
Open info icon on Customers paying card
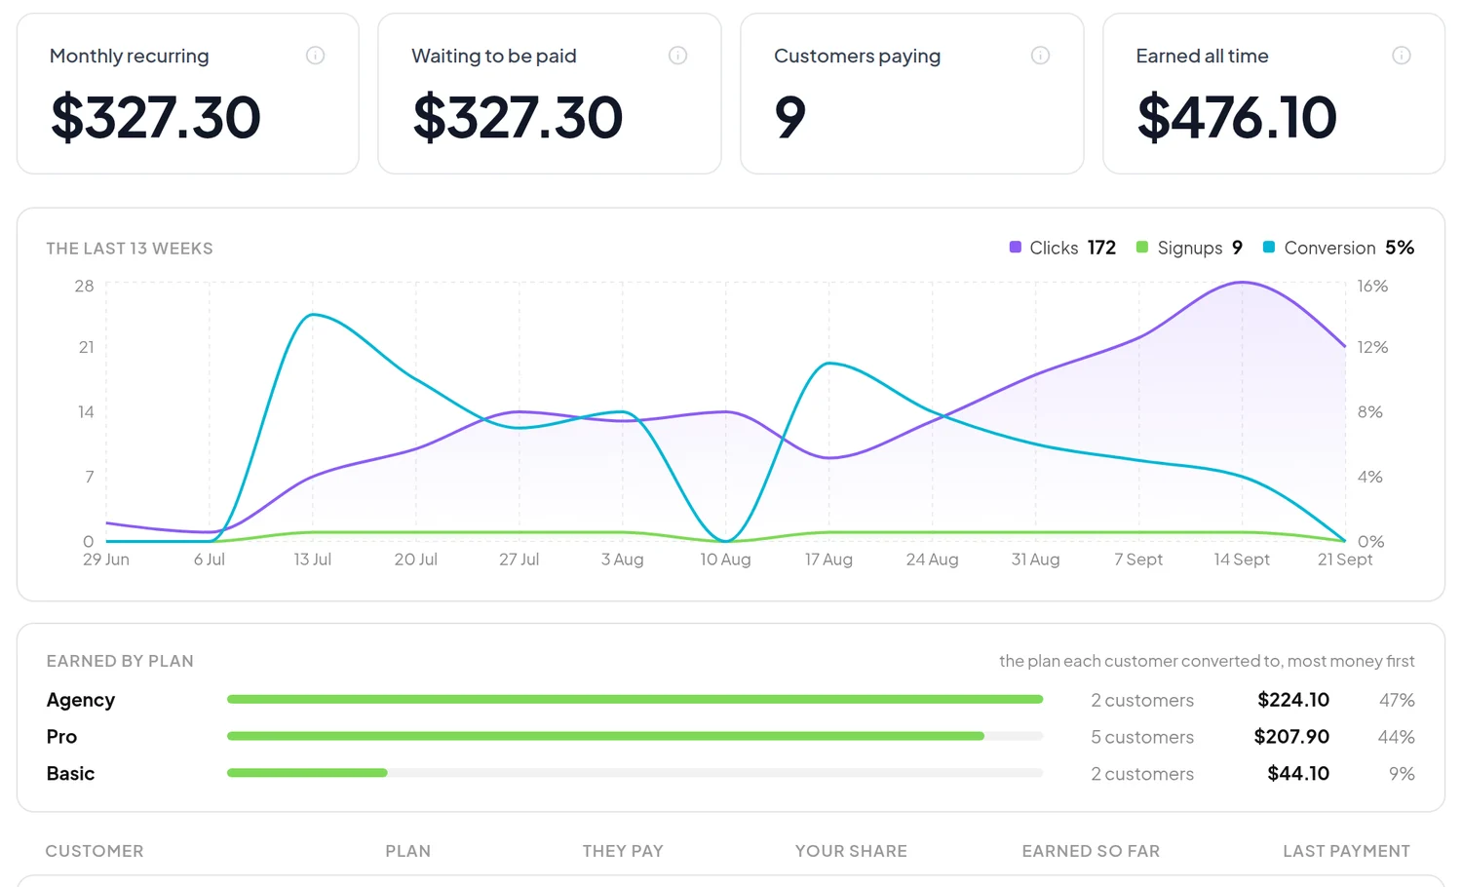point(1040,56)
